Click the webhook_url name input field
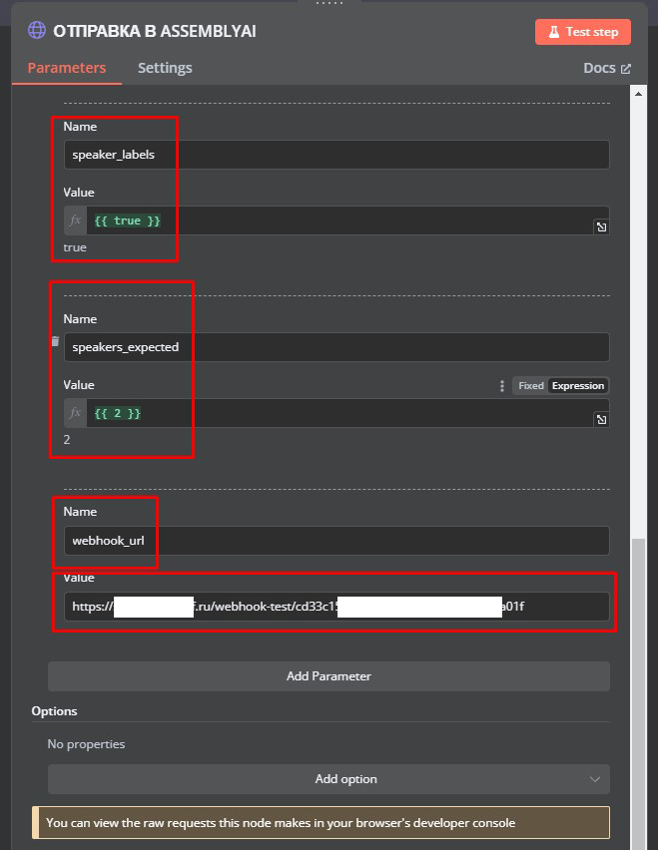Image resolution: width=658 pixels, height=850 pixels. coord(336,541)
